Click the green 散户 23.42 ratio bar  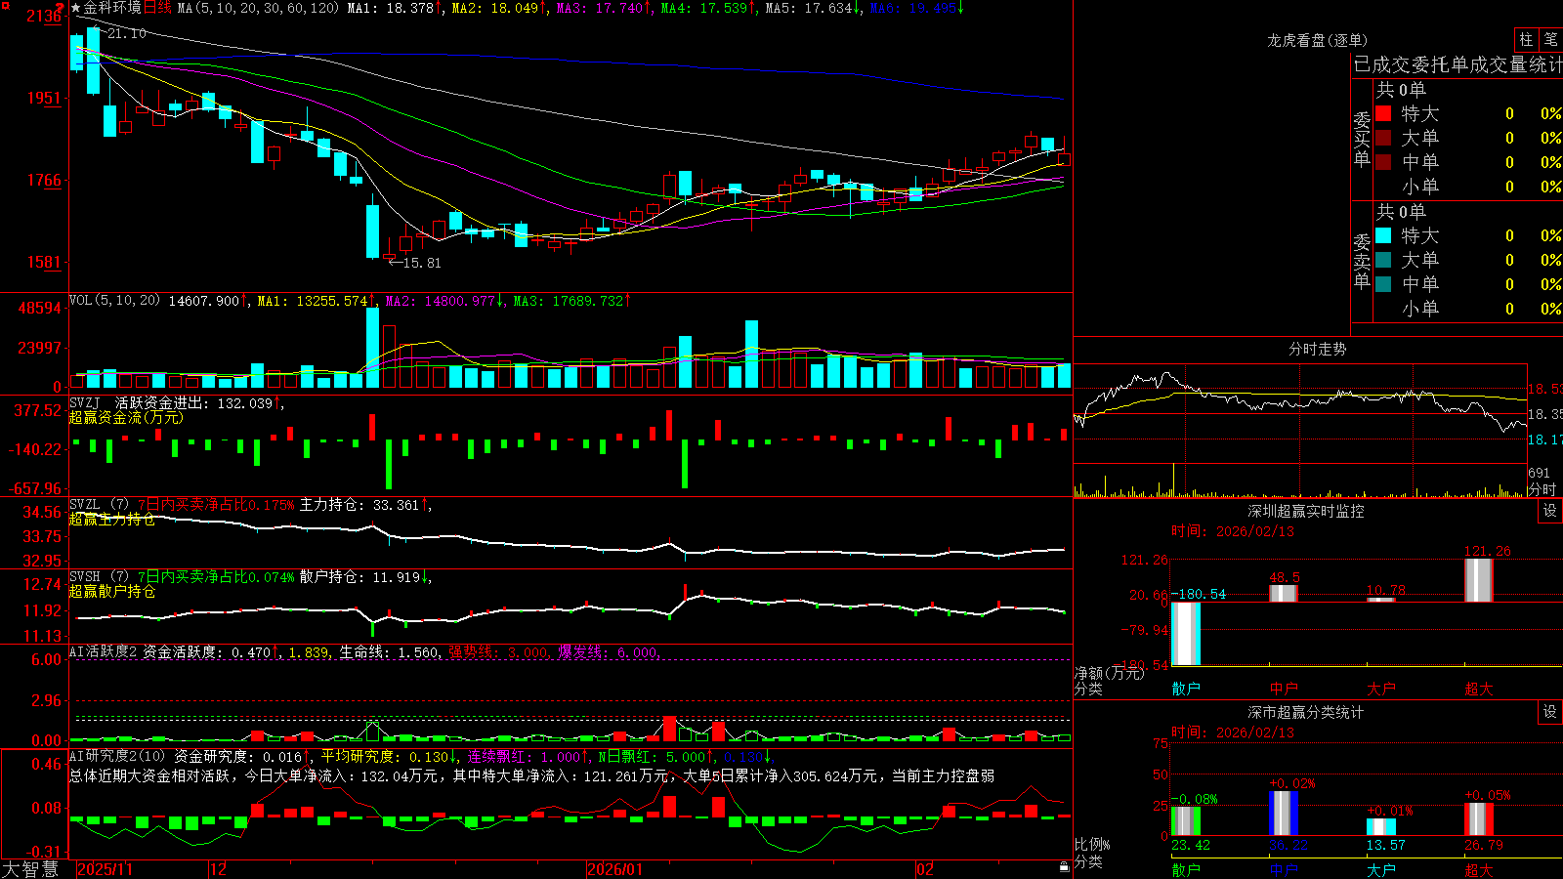1186,820
